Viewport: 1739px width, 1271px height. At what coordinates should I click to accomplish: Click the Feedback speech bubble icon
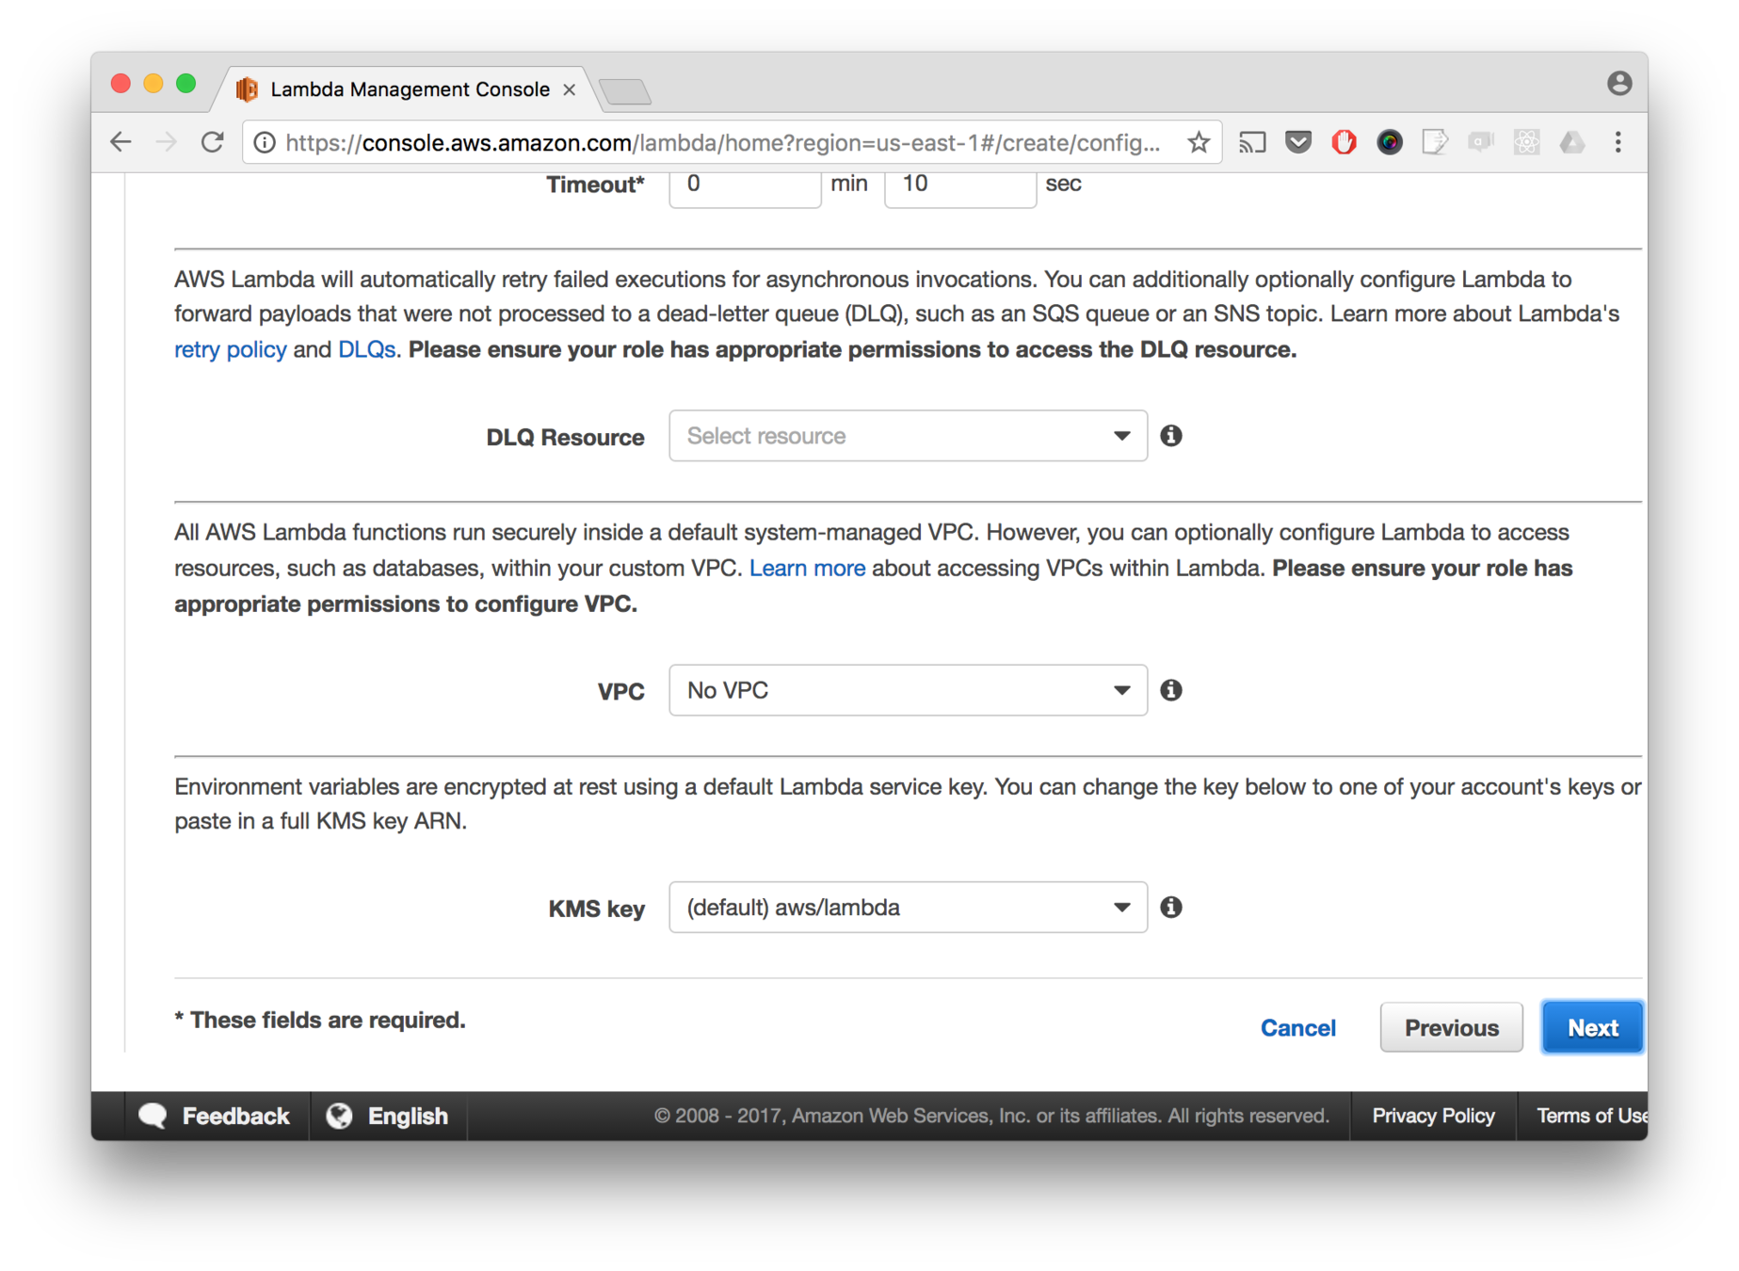pos(153,1116)
